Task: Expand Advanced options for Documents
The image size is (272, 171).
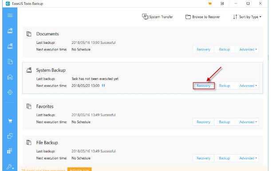Action: [248, 49]
